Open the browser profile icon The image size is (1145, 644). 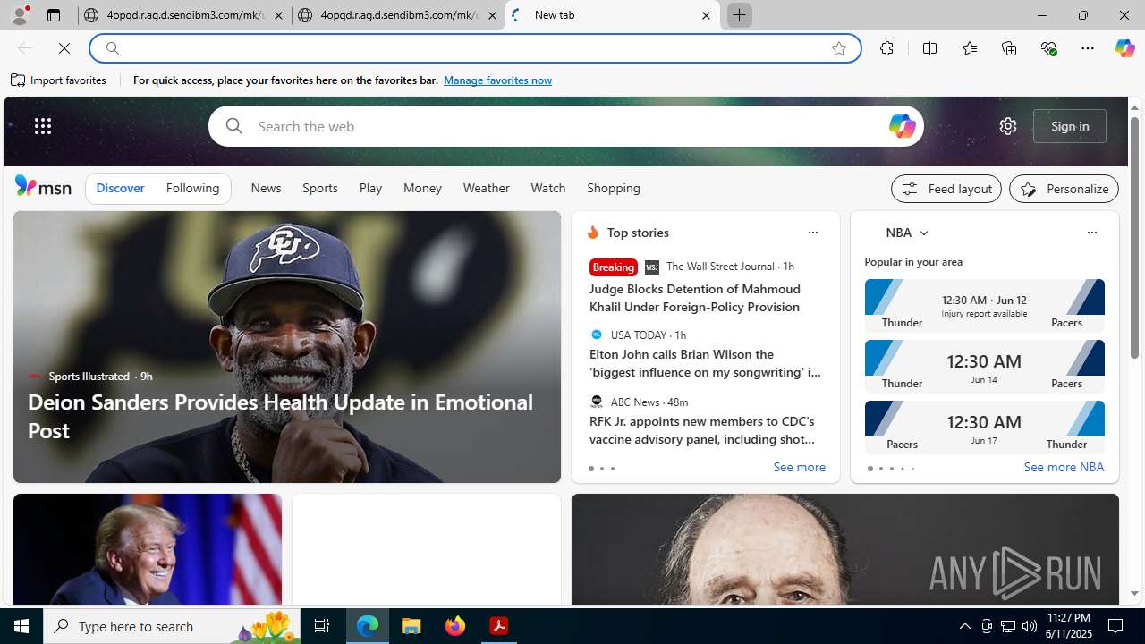pos(20,15)
